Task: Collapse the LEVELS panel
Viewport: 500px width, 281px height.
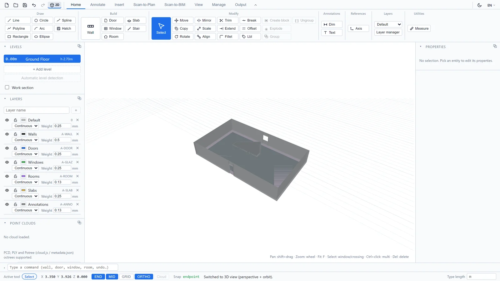Action: (x=5, y=47)
